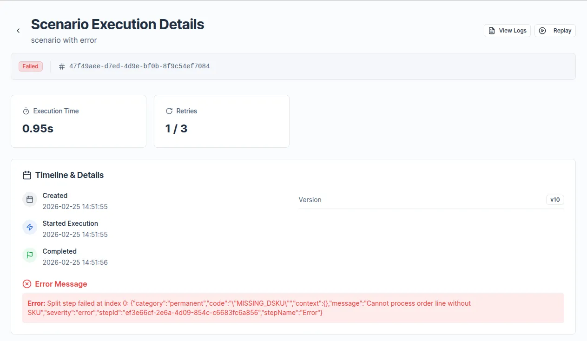Click the red error message box
Image resolution: width=587 pixels, height=341 pixels.
point(293,308)
